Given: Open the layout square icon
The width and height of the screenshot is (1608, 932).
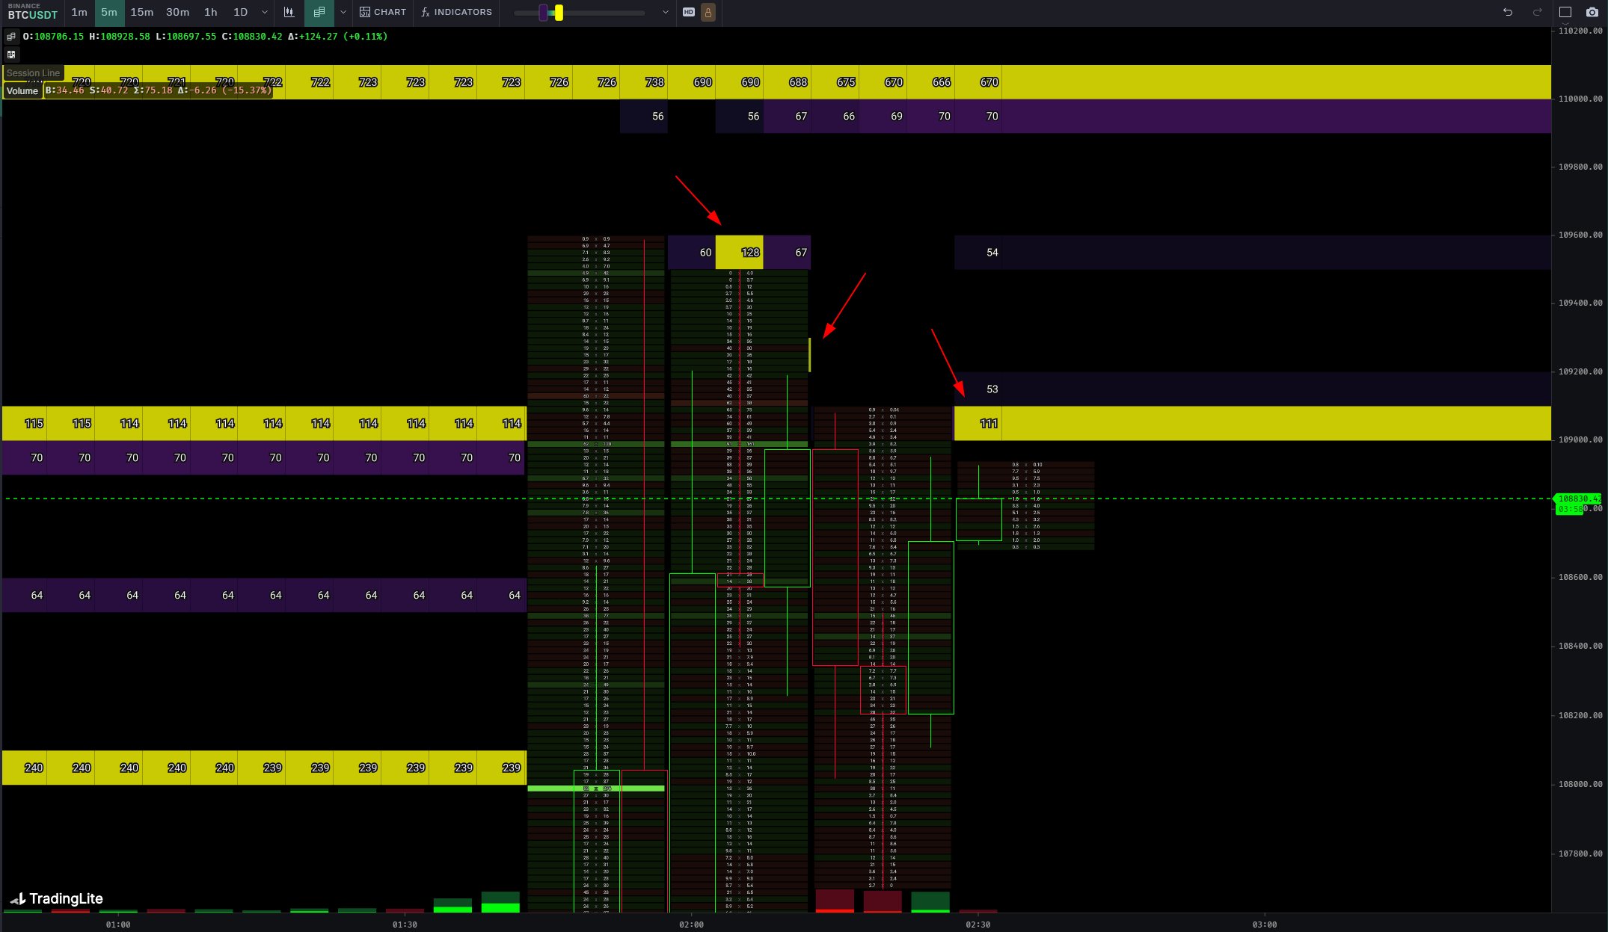Looking at the screenshot, I should click(x=1565, y=12).
